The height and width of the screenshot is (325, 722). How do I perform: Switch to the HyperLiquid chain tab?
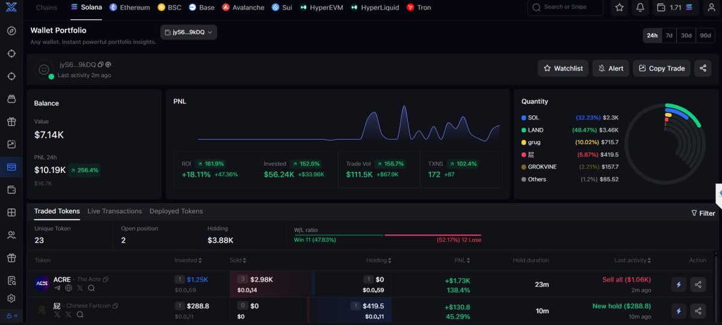(x=375, y=8)
